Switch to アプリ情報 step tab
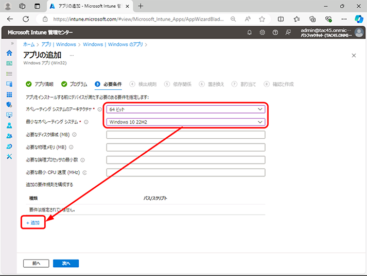367x276 pixels. pos(40,84)
